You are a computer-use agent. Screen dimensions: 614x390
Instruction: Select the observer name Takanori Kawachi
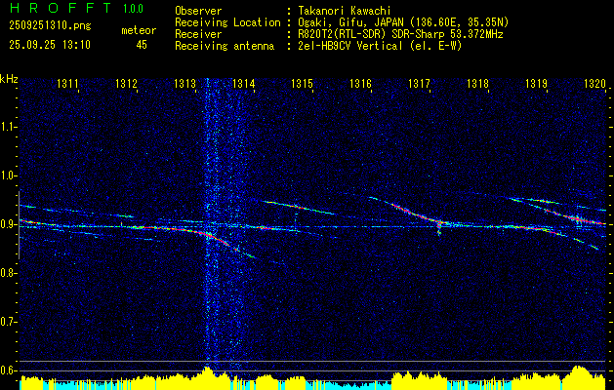point(345,11)
